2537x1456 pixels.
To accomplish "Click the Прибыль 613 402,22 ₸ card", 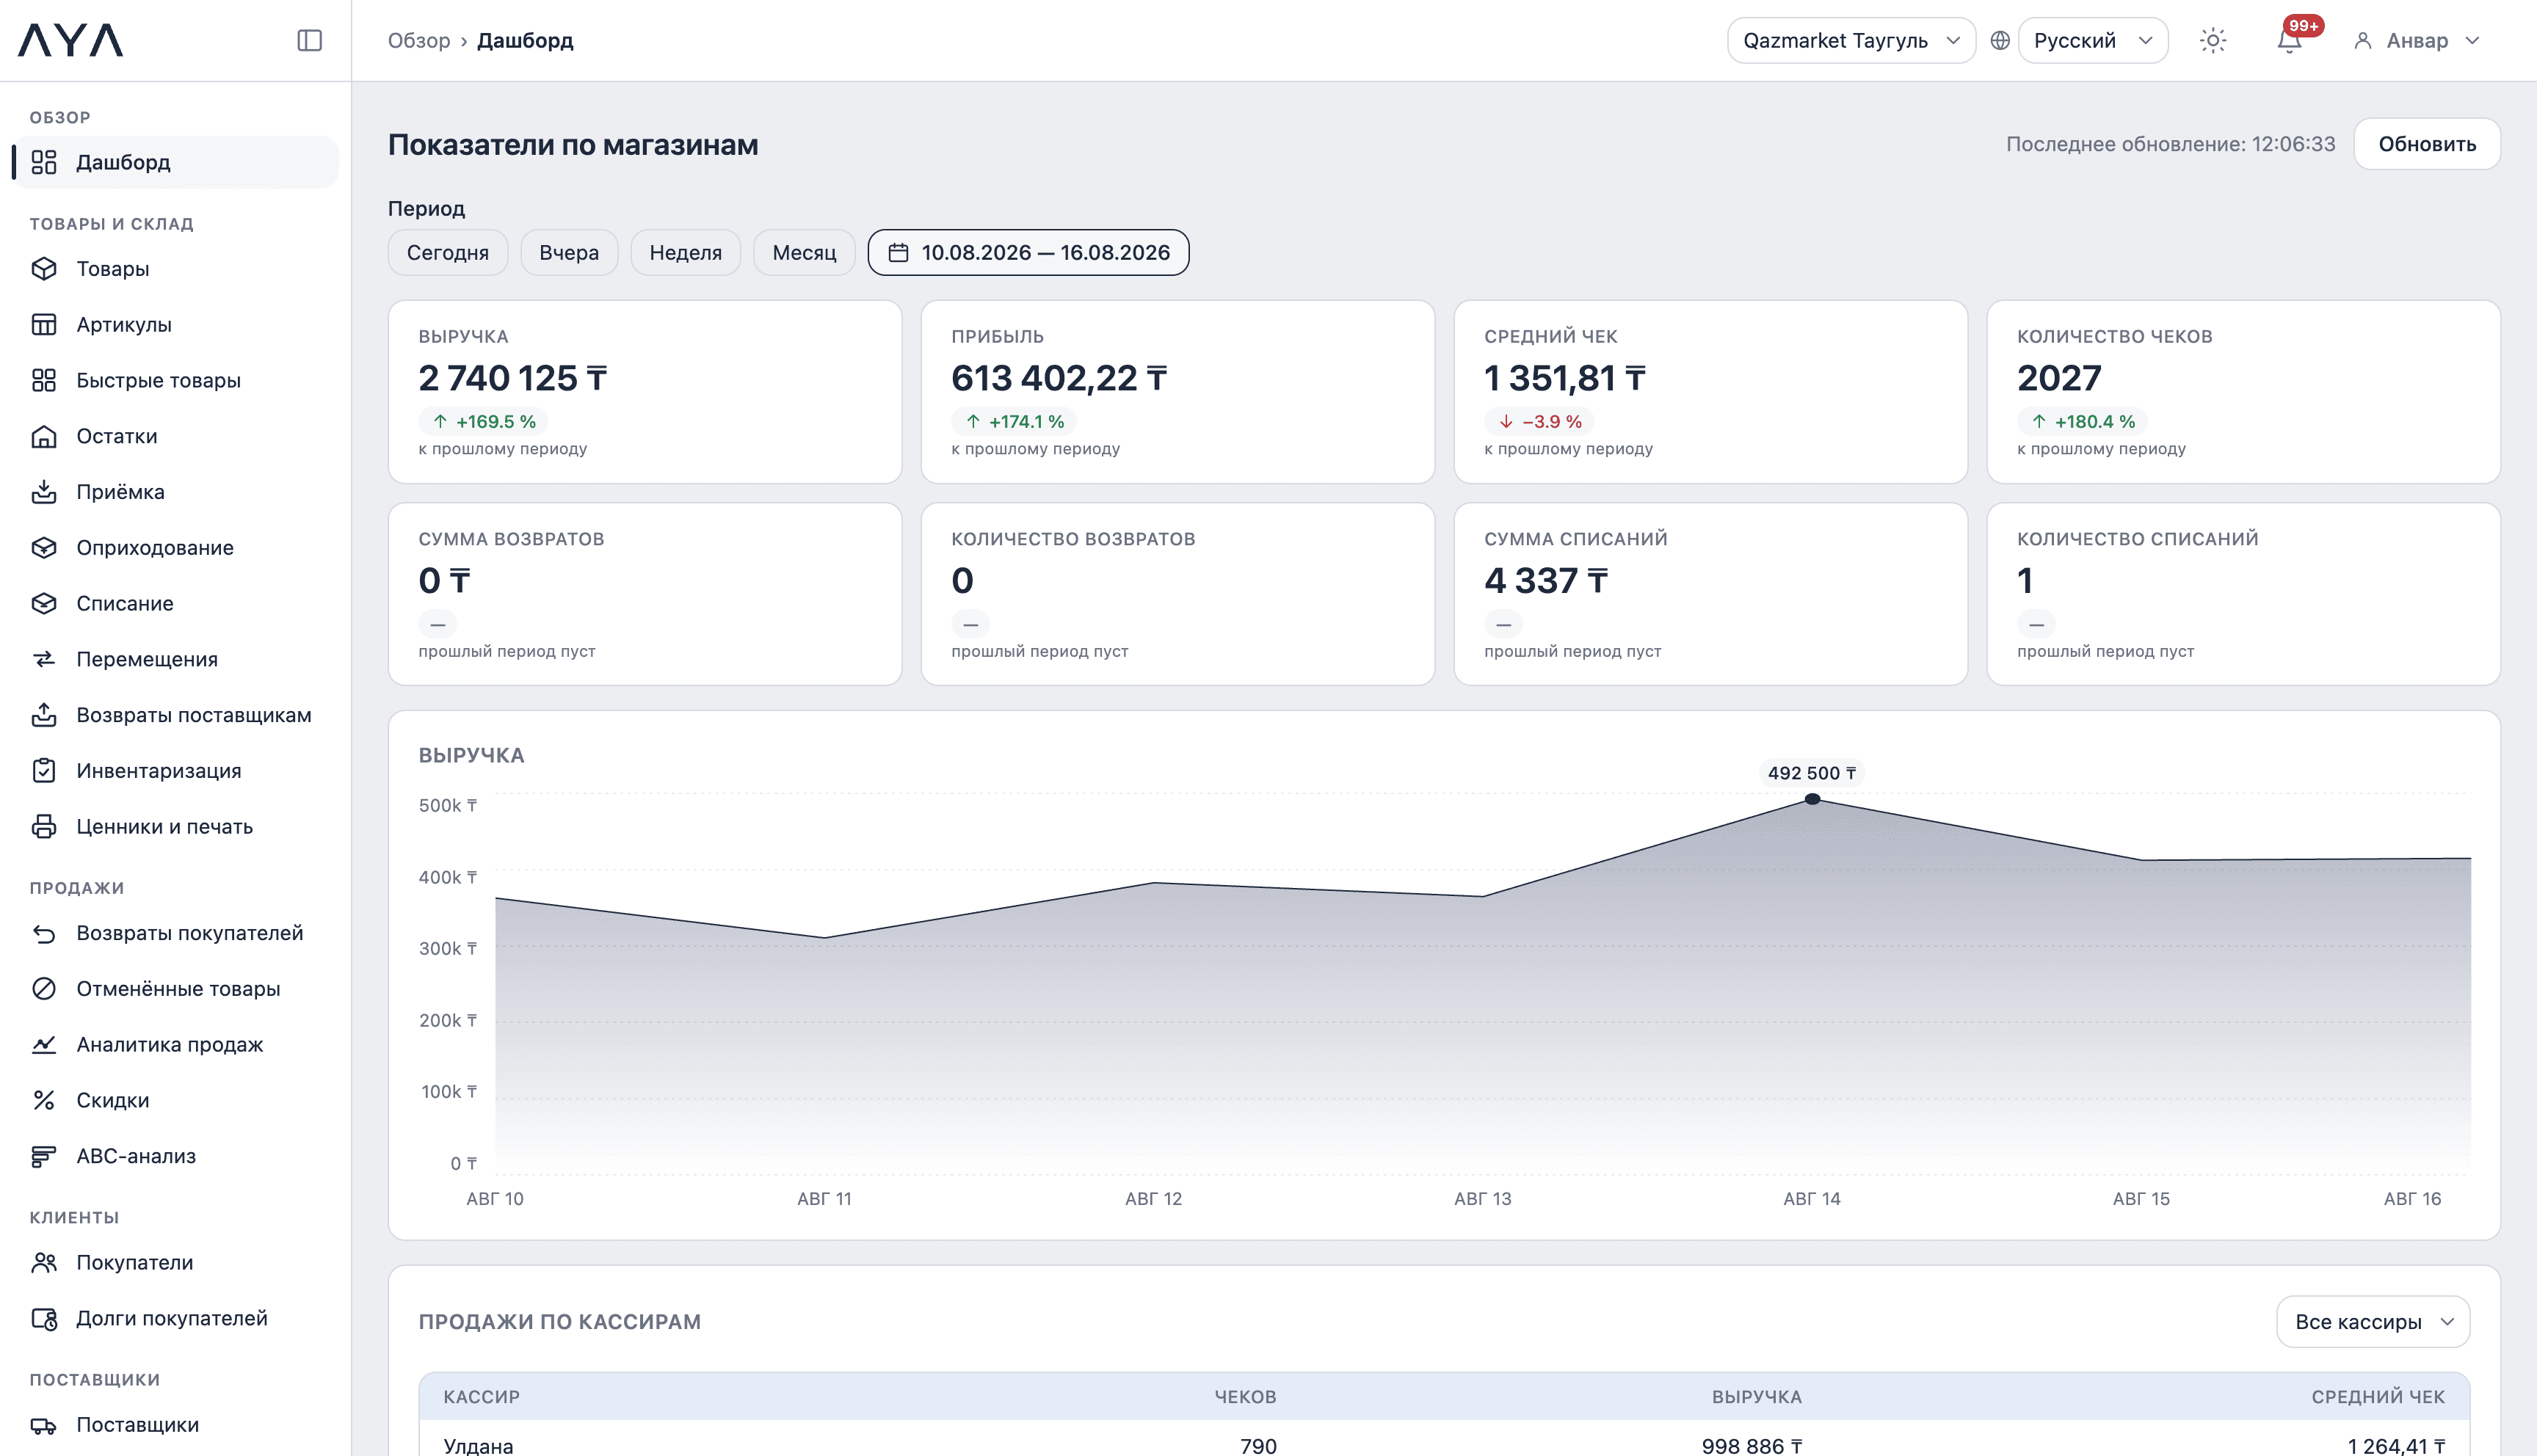I will 1178,392.
